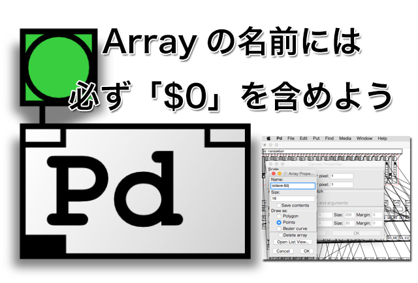Tick the Delete array checkbox
Screen dimensions: 418x283
click(x=280, y=235)
